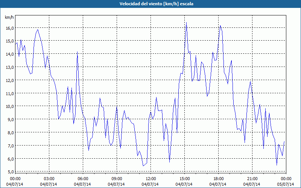Click the '03:00' time axis label

(49, 179)
